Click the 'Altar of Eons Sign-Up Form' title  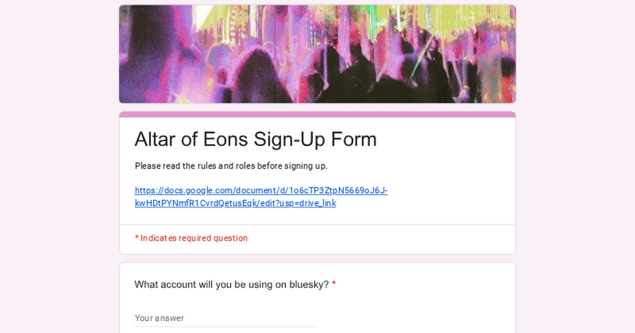coord(256,140)
